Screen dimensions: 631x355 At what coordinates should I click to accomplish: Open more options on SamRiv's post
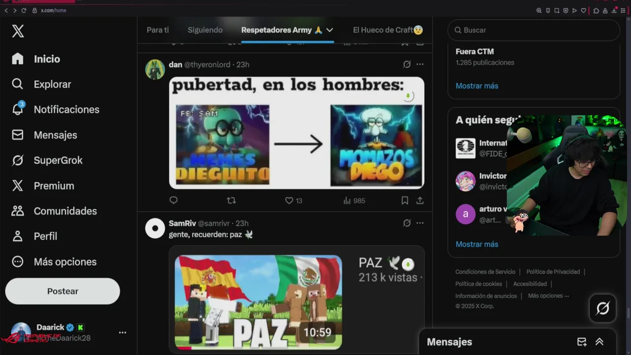tap(420, 223)
